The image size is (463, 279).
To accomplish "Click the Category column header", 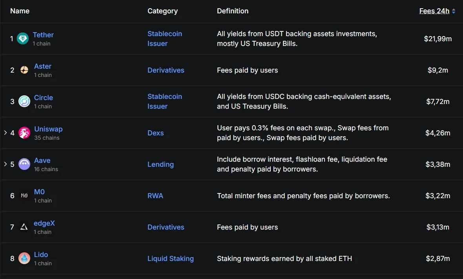I will click(x=163, y=11).
